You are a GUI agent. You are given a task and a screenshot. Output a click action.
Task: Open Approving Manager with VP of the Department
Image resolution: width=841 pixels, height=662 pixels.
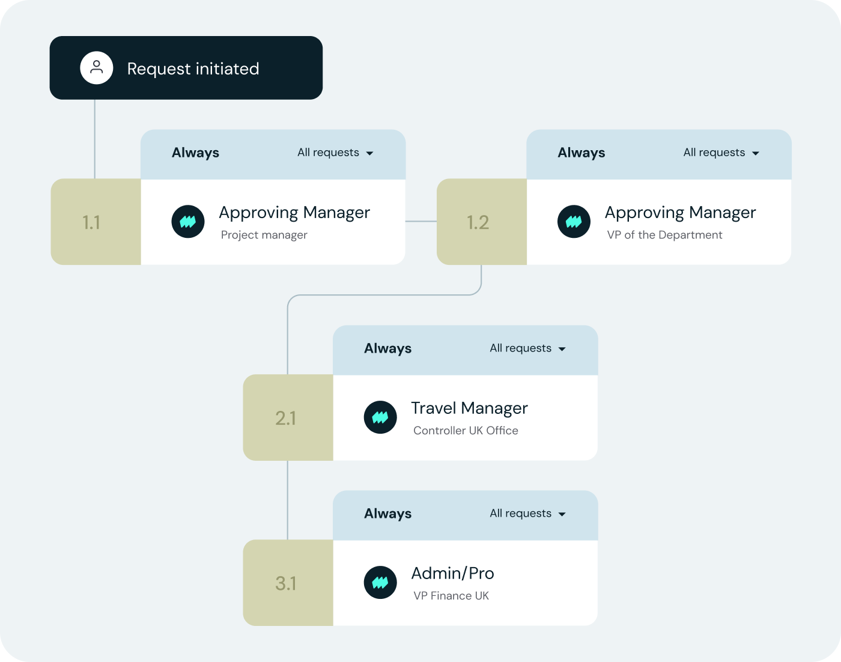[x=680, y=213]
